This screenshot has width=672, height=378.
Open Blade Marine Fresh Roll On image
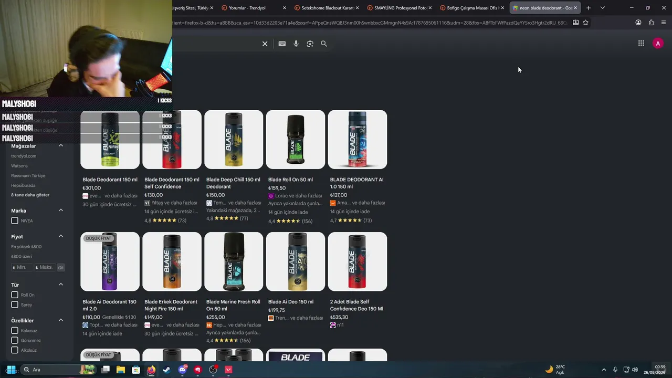[x=234, y=261]
